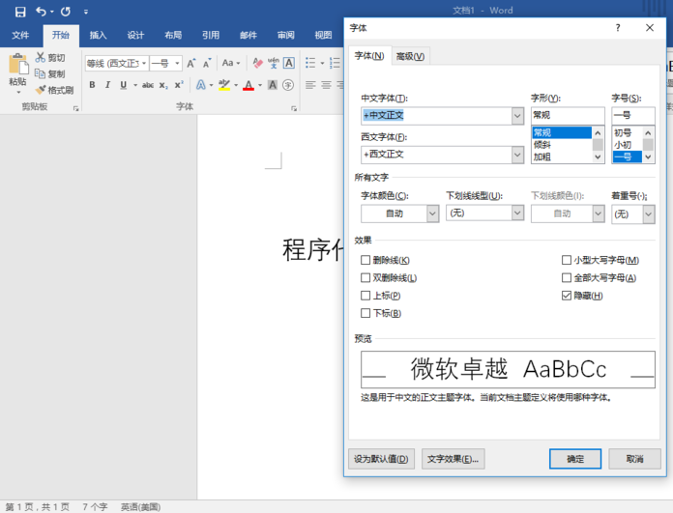Screen dimensions: 673x513
Task: Click the Save icon in quick access toolbar
Action: coord(20,12)
